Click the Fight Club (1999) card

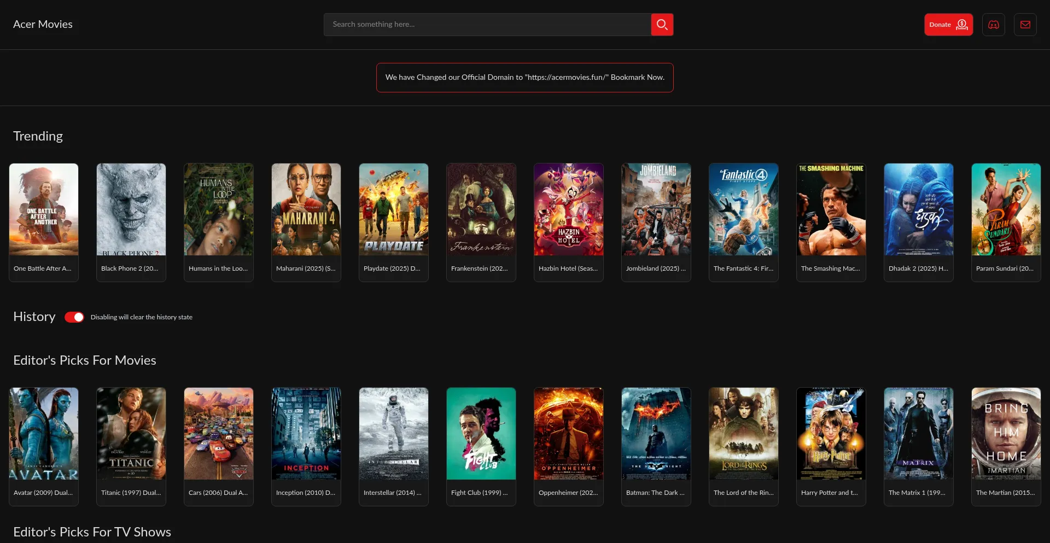pos(481,446)
